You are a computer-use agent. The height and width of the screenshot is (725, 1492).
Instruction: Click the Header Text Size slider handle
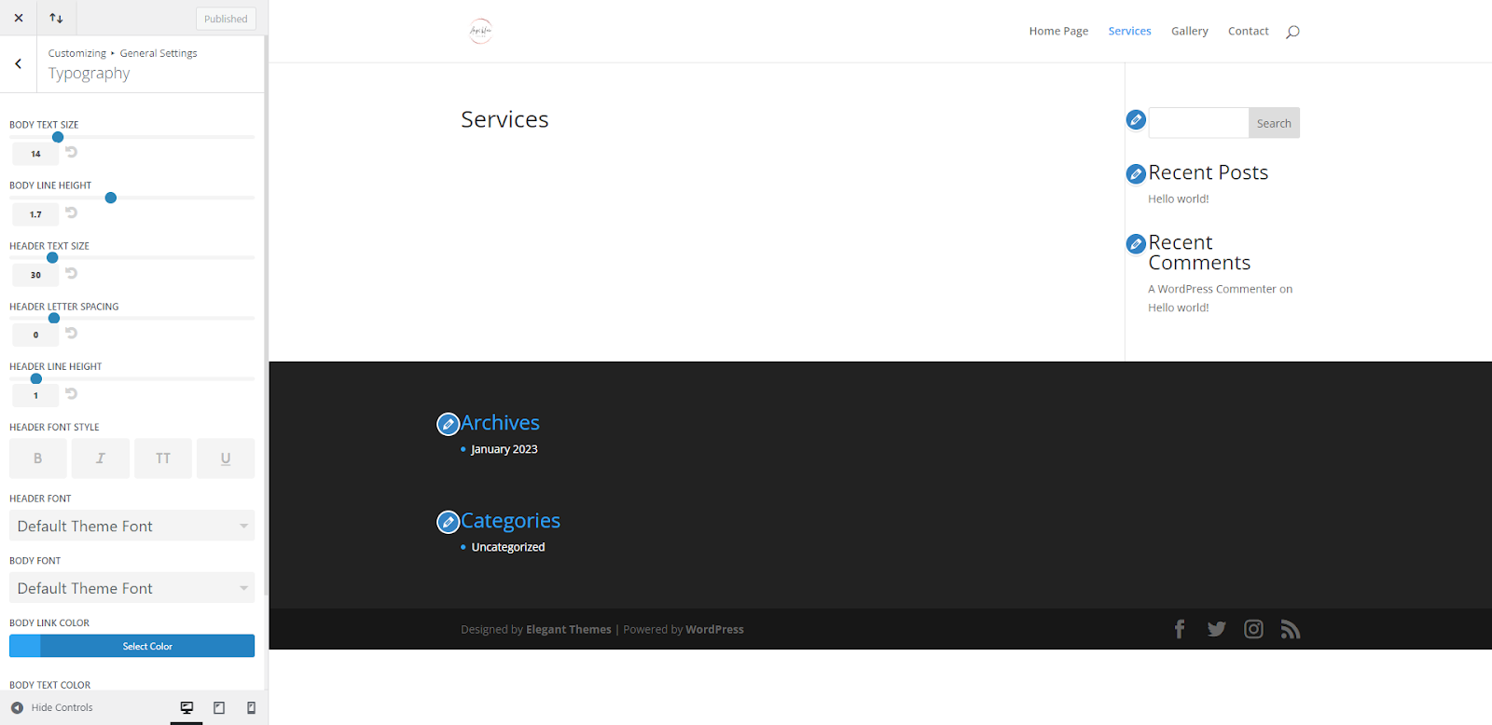coord(52,258)
